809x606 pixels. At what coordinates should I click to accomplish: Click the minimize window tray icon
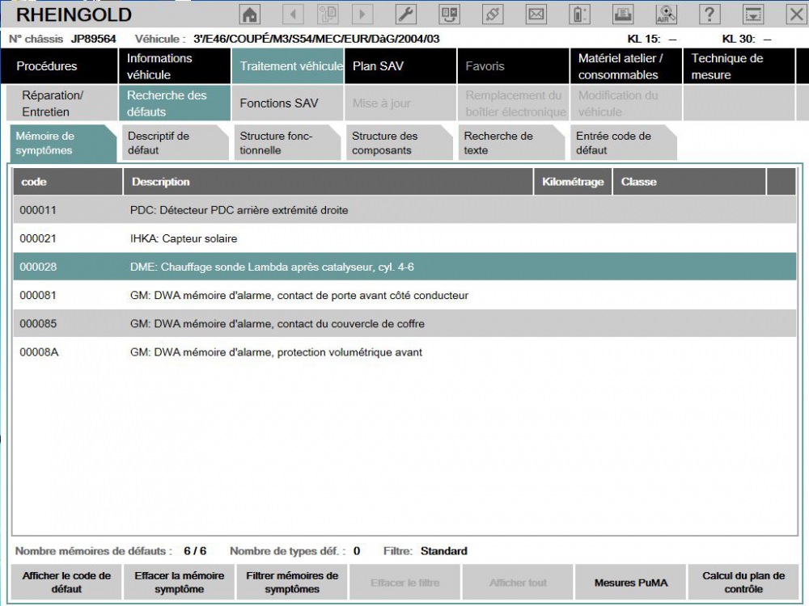pyautogui.click(x=752, y=15)
